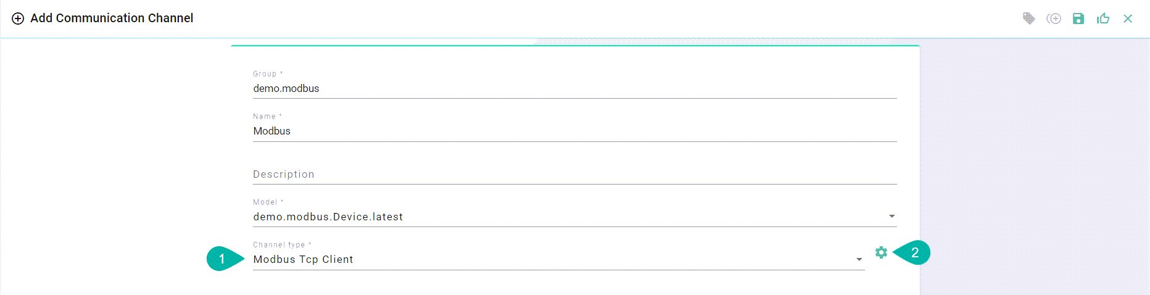Image resolution: width=1150 pixels, height=295 pixels.
Task: Click the circled plus icon beside the title
Action: click(18, 19)
